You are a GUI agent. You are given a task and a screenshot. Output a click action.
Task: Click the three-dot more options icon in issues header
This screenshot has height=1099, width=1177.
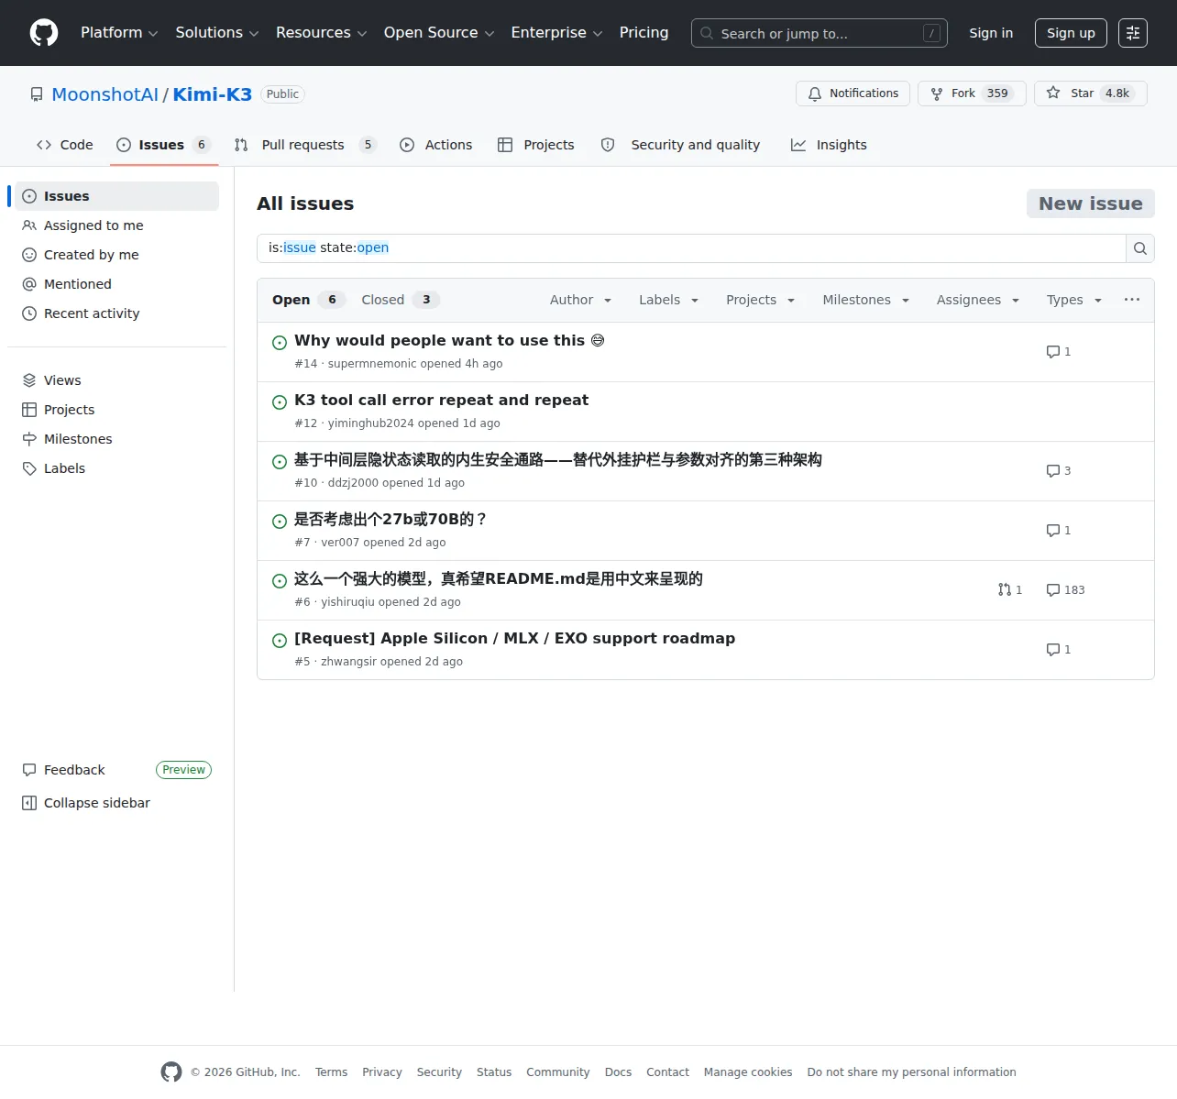coord(1132,300)
